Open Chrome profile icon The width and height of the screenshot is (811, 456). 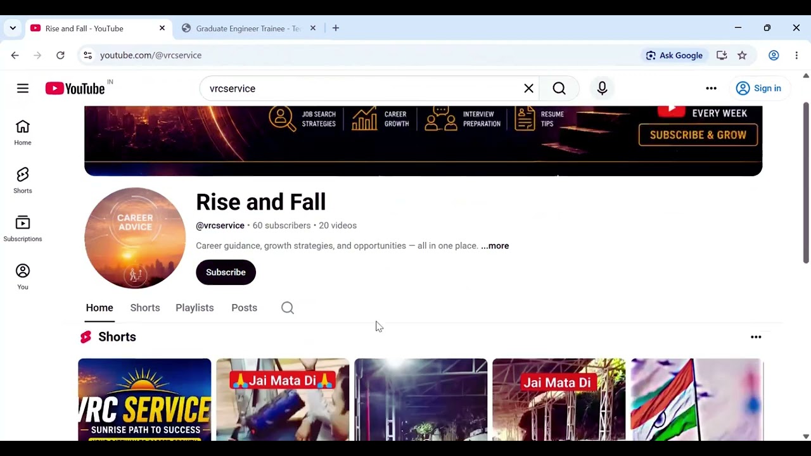pos(774,56)
